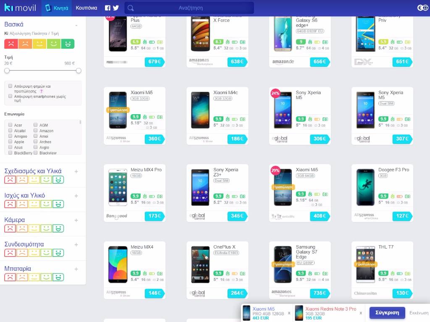
Task: Go to Κουπόνια menu item
Action: (x=87, y=8)
